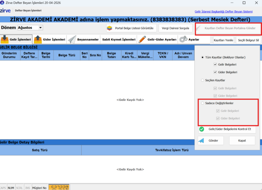
Task: Click the INS indicator in the status bar
Action: click(x=28, y=188)
